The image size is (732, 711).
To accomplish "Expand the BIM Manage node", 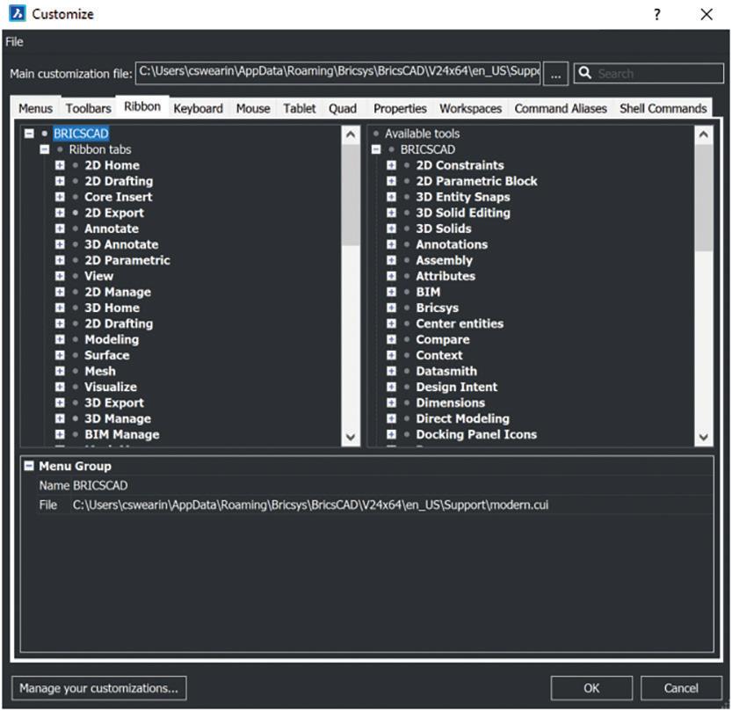I will (60, 435).
